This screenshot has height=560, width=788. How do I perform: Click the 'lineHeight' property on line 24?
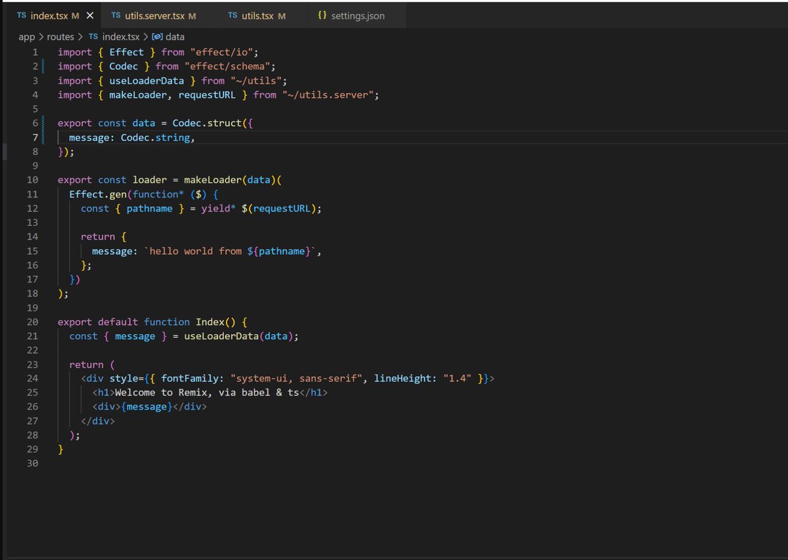403,379
